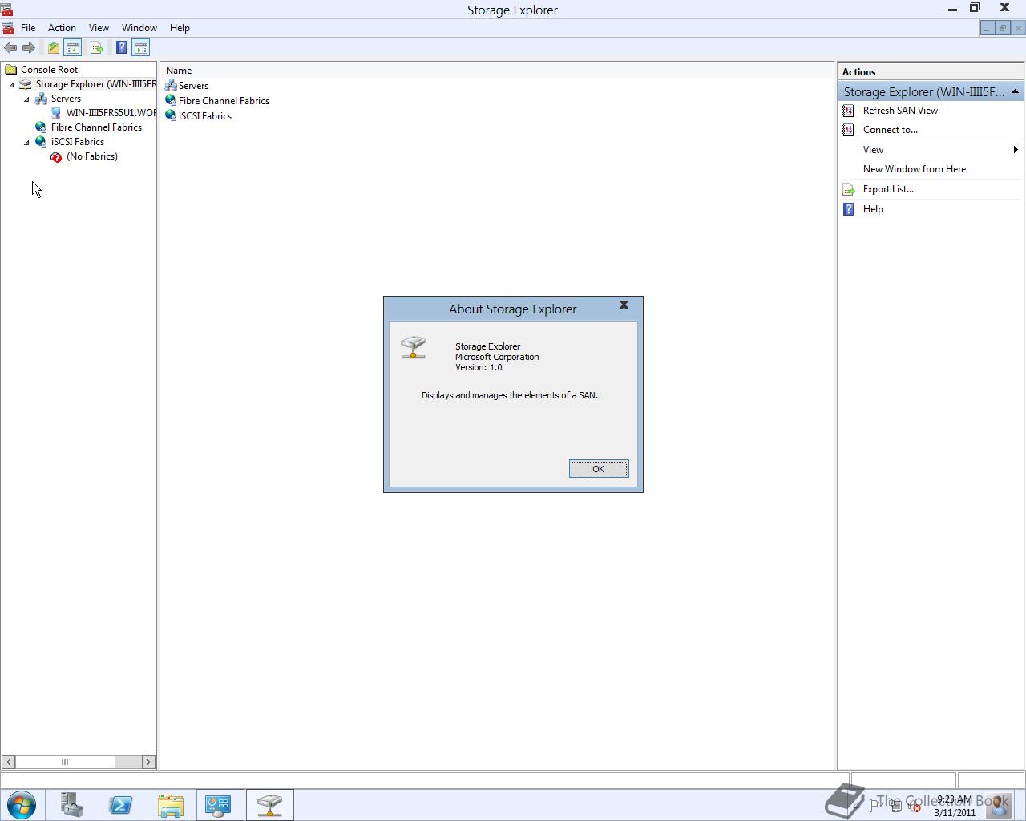Click the clock in the system tray
Screen dimensions: 1026x821
point(954,806)
